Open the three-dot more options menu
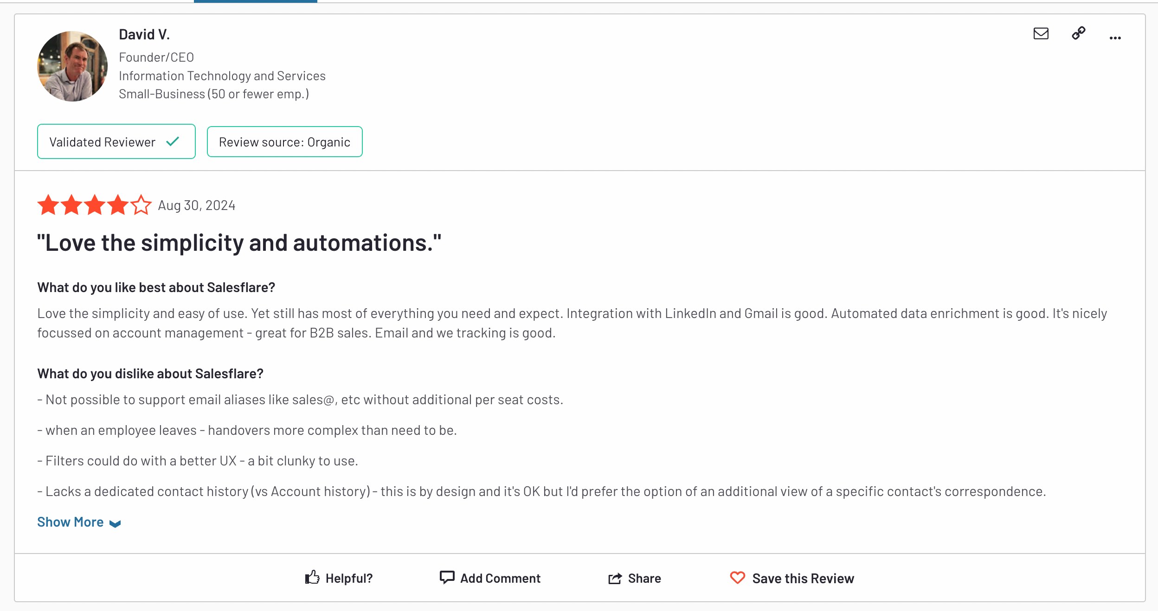 coord(1115,38)
